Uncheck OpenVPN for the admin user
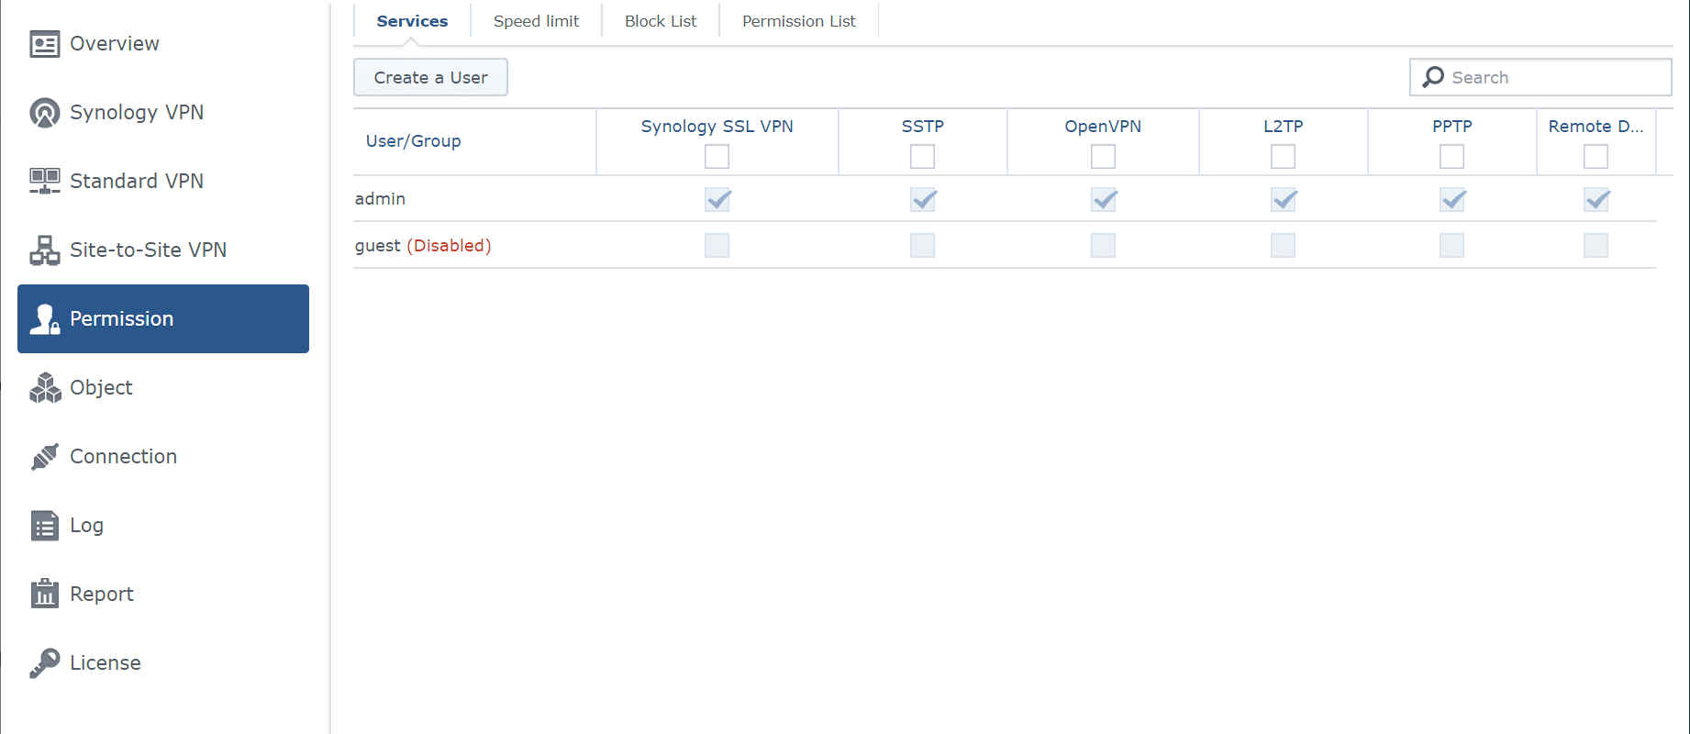The width and height of the screenshot is (1690, 734). point(1103,199)
